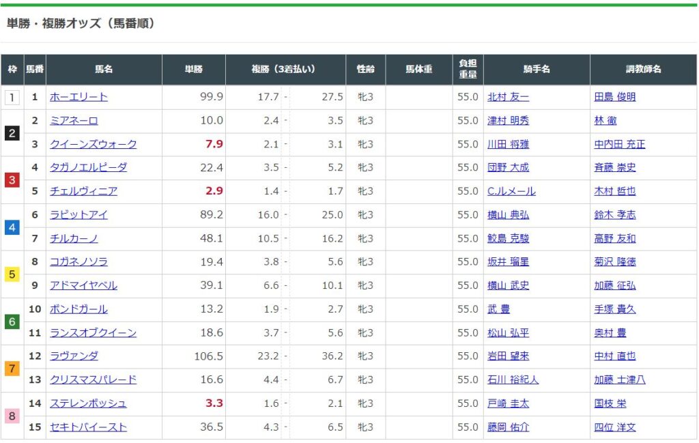Open jockey 戸崎 圭太 page
This screenshot has width=699, height=443.
coord(508,403)
